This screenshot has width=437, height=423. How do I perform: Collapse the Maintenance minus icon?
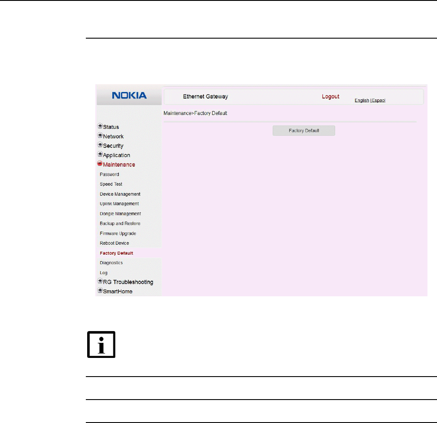[x=100, y=164]
